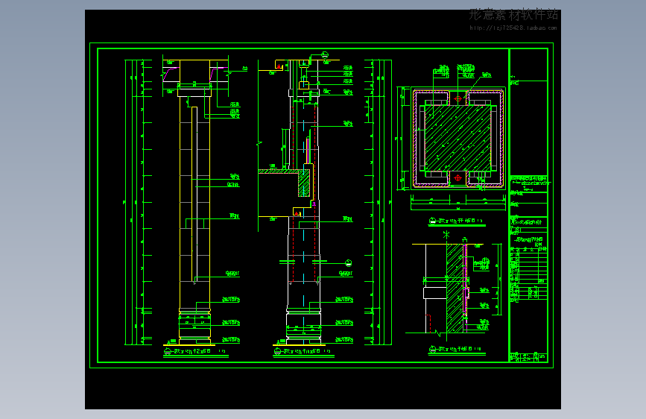Click the title block table on right edge

tap(528, 205)
